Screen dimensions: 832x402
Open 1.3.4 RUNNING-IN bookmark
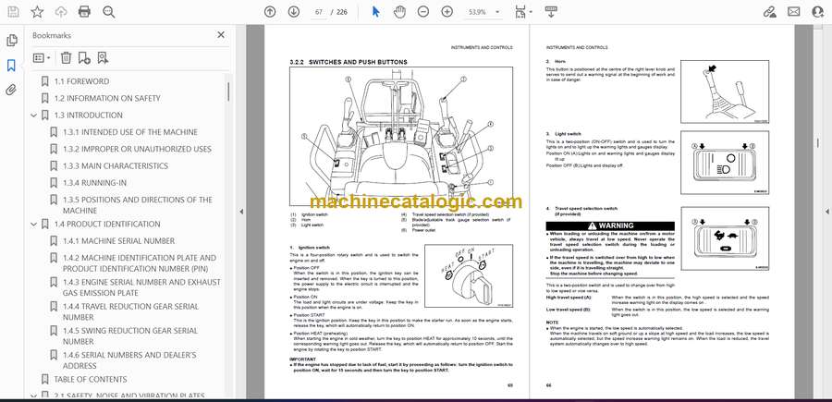(x=94, y=183)
